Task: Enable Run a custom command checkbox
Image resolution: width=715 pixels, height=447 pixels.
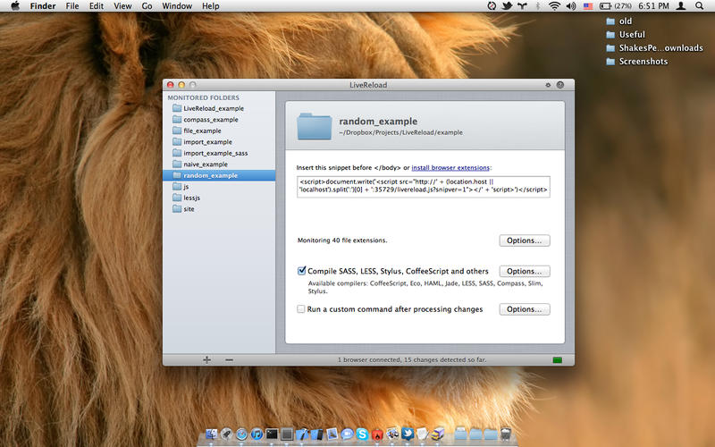Action: (301, 308)
